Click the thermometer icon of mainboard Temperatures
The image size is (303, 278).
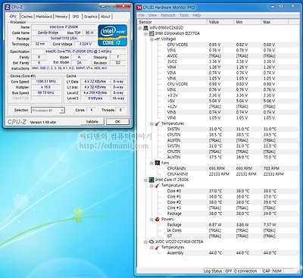click(x=158, y=123)
